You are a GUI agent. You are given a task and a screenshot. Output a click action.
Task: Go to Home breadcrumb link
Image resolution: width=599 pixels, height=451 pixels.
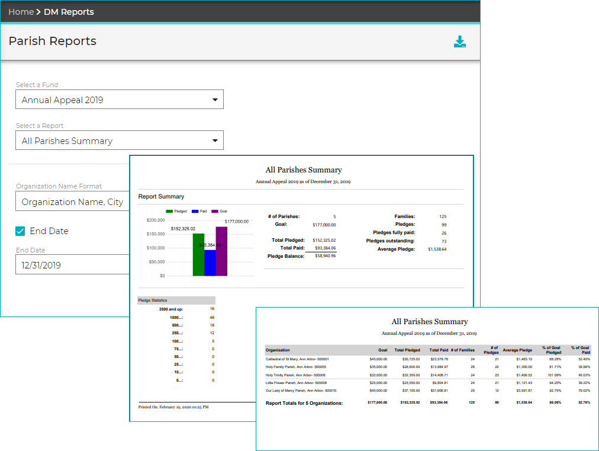21,12
